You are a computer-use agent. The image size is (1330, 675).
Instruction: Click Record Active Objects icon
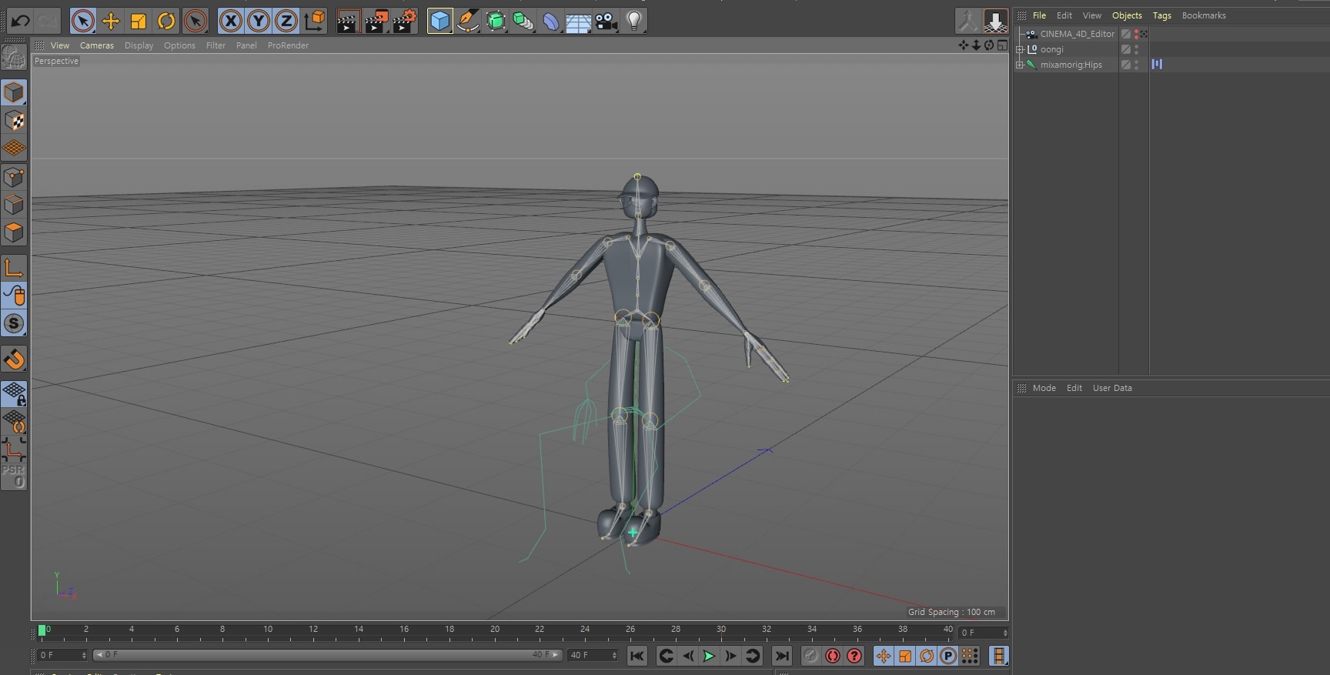pos(811,656)
